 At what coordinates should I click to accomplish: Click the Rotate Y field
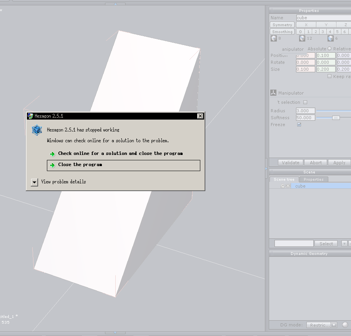pos(326,62)
